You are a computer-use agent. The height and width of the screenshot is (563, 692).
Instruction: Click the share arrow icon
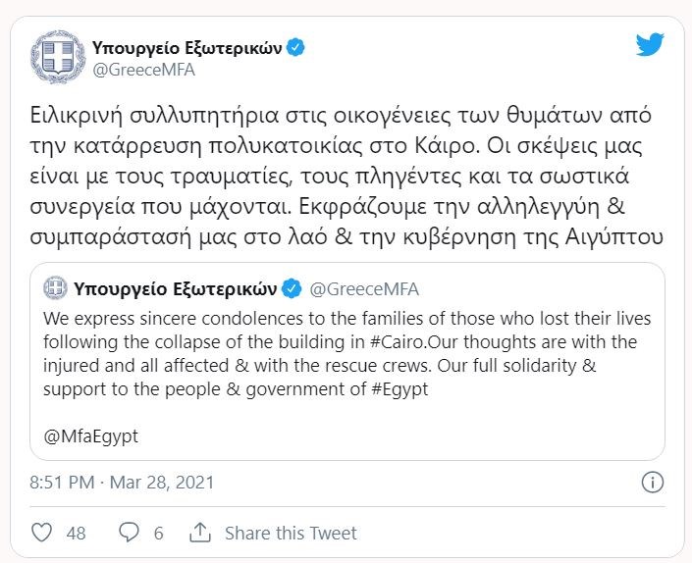point(199,534)
